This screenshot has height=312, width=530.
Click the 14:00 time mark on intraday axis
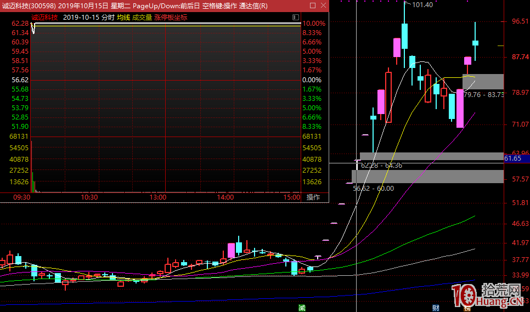[x=225, y=197]
